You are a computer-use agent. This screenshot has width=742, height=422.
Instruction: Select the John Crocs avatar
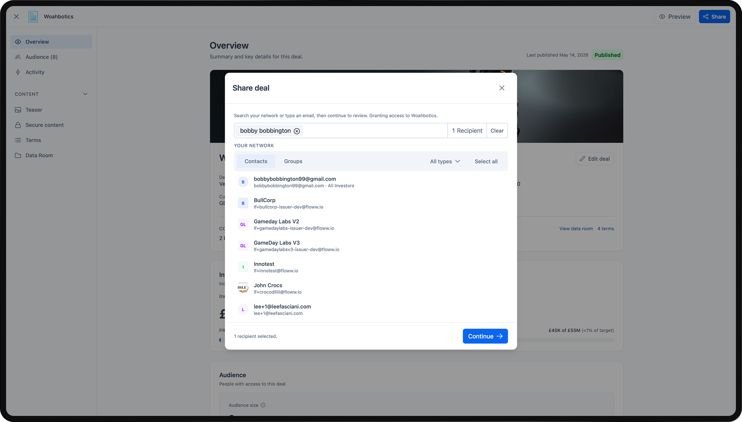[243, 288]
